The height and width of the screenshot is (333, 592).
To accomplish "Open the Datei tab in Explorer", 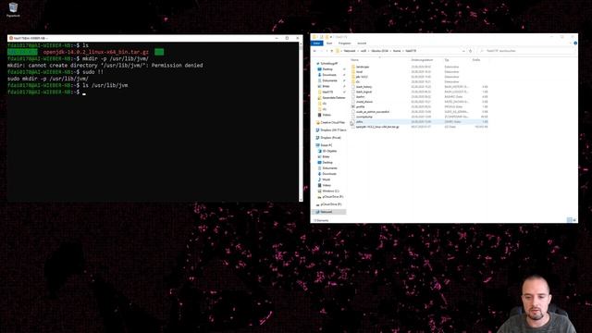I will 316,43.
